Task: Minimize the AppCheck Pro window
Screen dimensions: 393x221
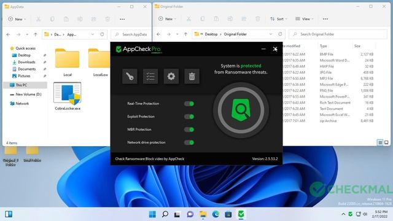Action: pos(263,49)
